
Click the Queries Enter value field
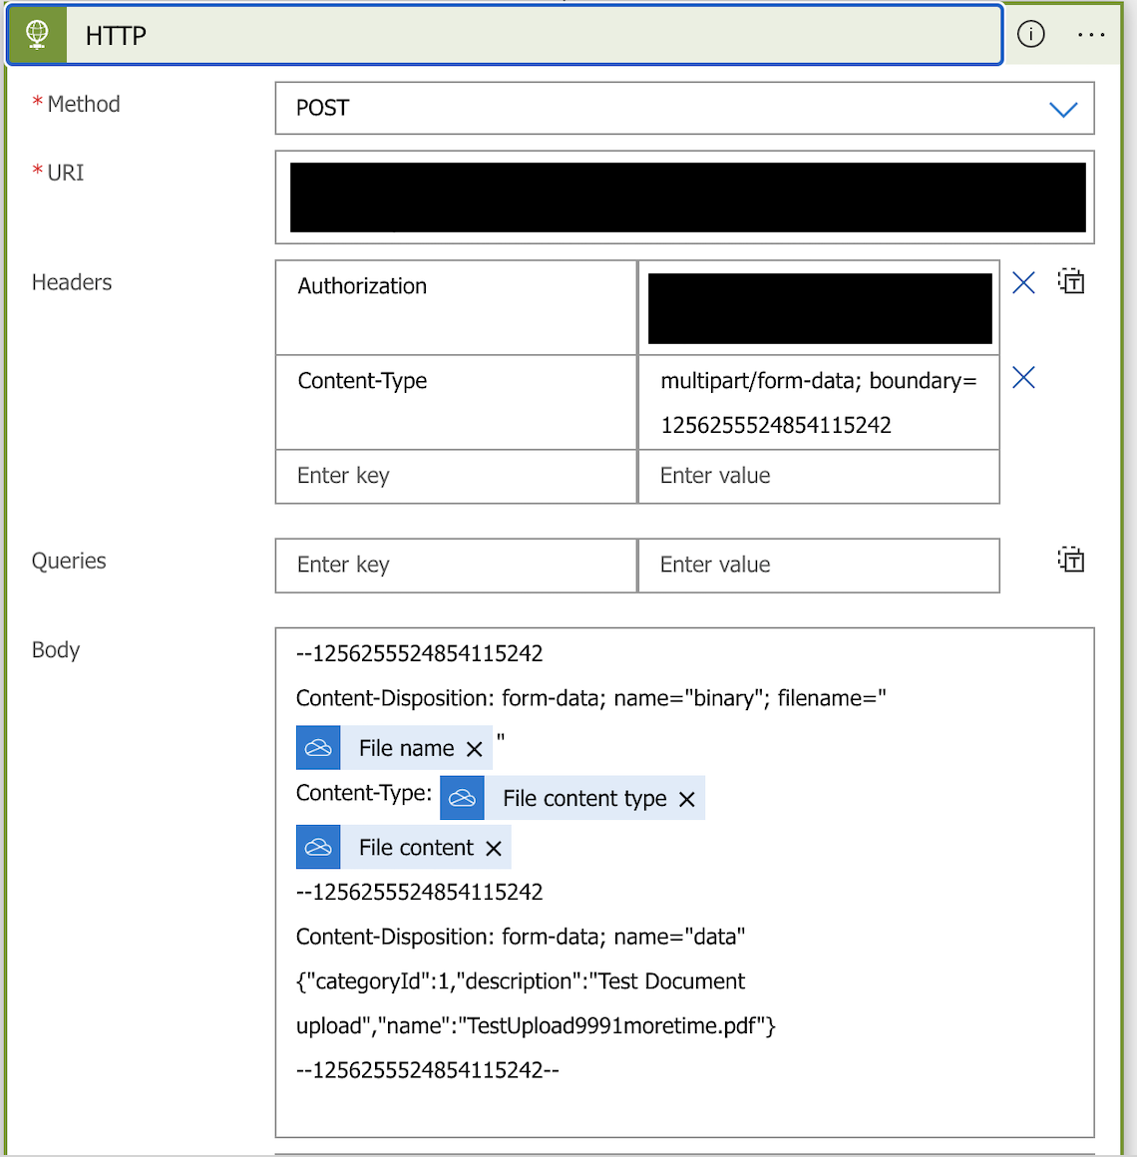(x=819, y=566)
